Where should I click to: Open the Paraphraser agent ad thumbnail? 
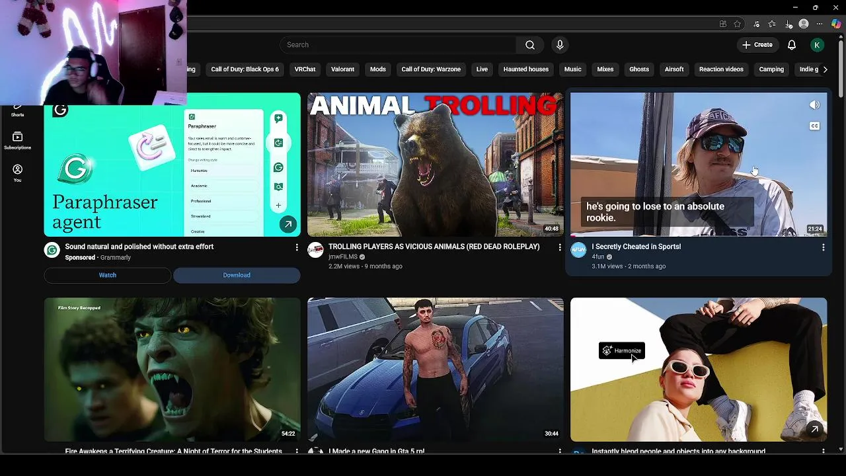[173, 165]
